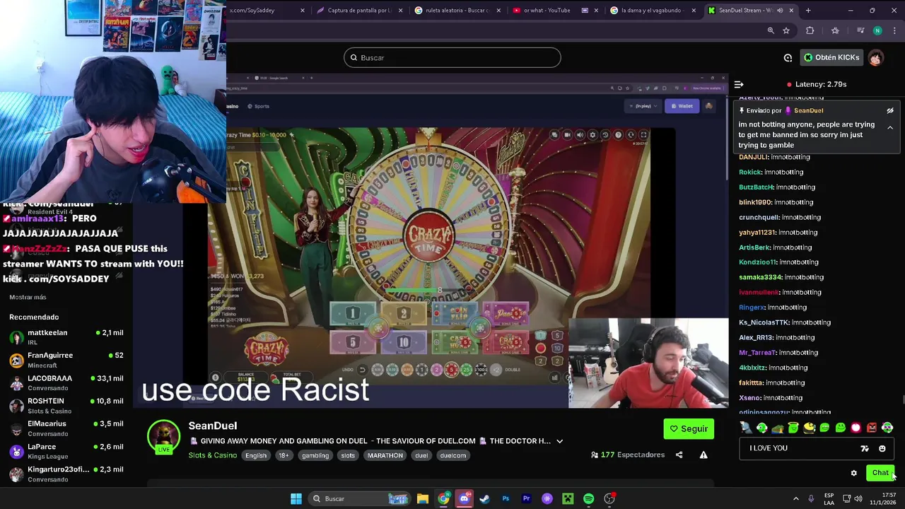Viewport: 905px width, 509px height.
Task: Open chatter Ringerx's username in chat
Action: (752, 308)
